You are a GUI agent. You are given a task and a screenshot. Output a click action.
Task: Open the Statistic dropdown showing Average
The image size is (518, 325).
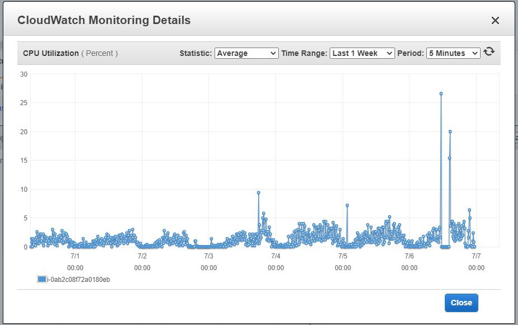[x=246, y=53]
